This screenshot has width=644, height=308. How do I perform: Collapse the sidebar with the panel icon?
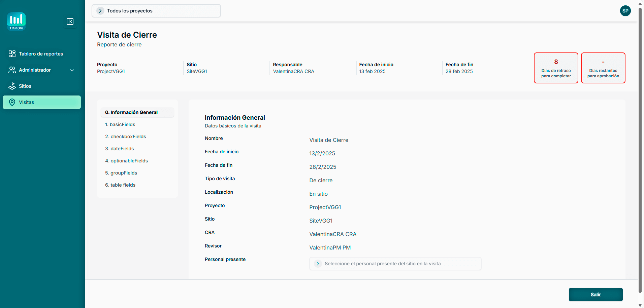pyautogui.click(x=70, y=22)
